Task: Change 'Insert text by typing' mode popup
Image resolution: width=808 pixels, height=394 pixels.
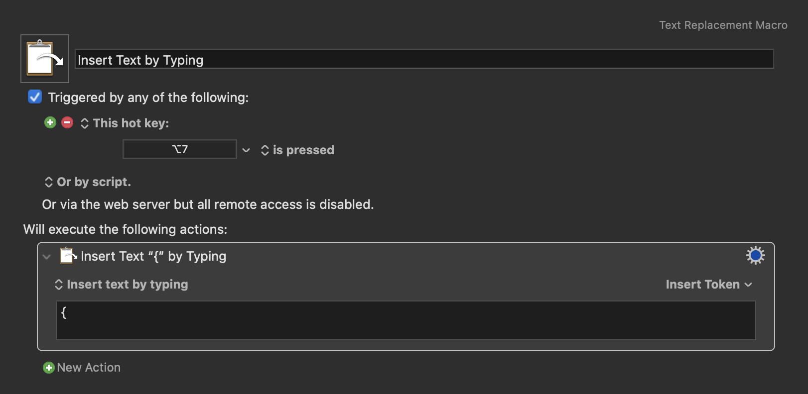Action: tap(121, 285)
